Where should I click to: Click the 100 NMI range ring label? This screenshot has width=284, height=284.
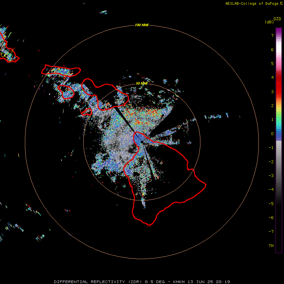pos(142,25)
